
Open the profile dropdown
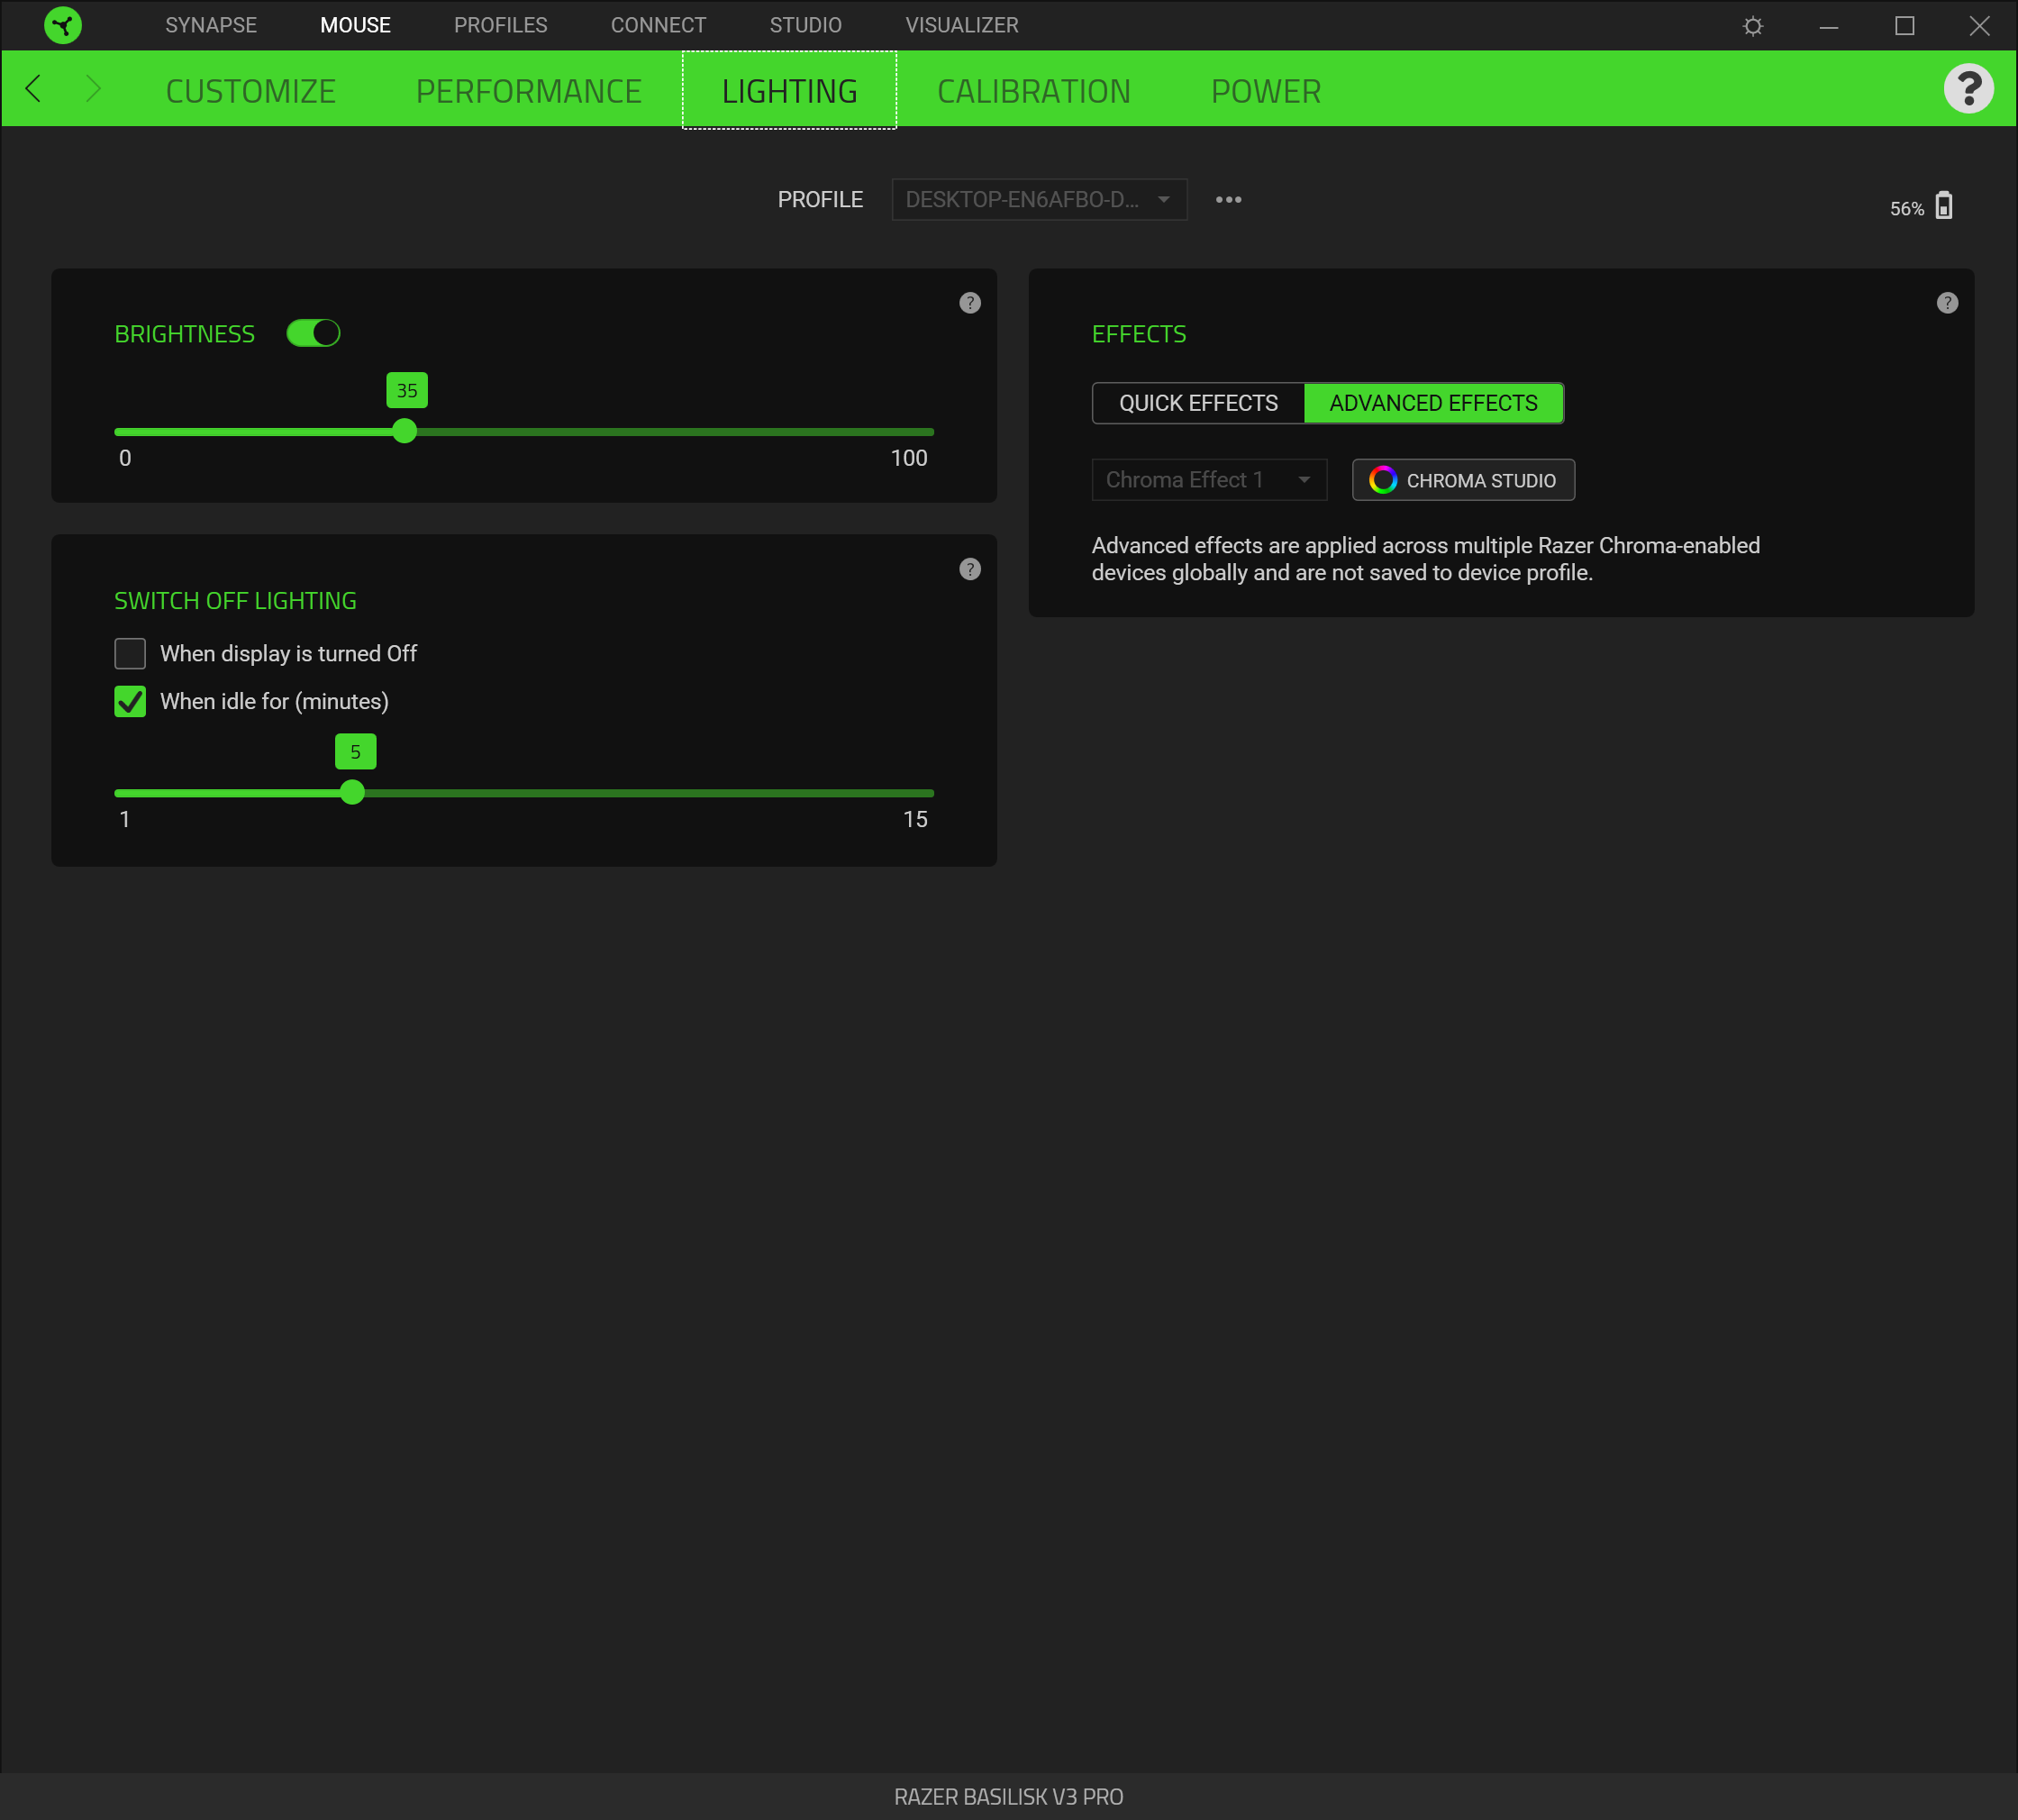(1039, 199)
